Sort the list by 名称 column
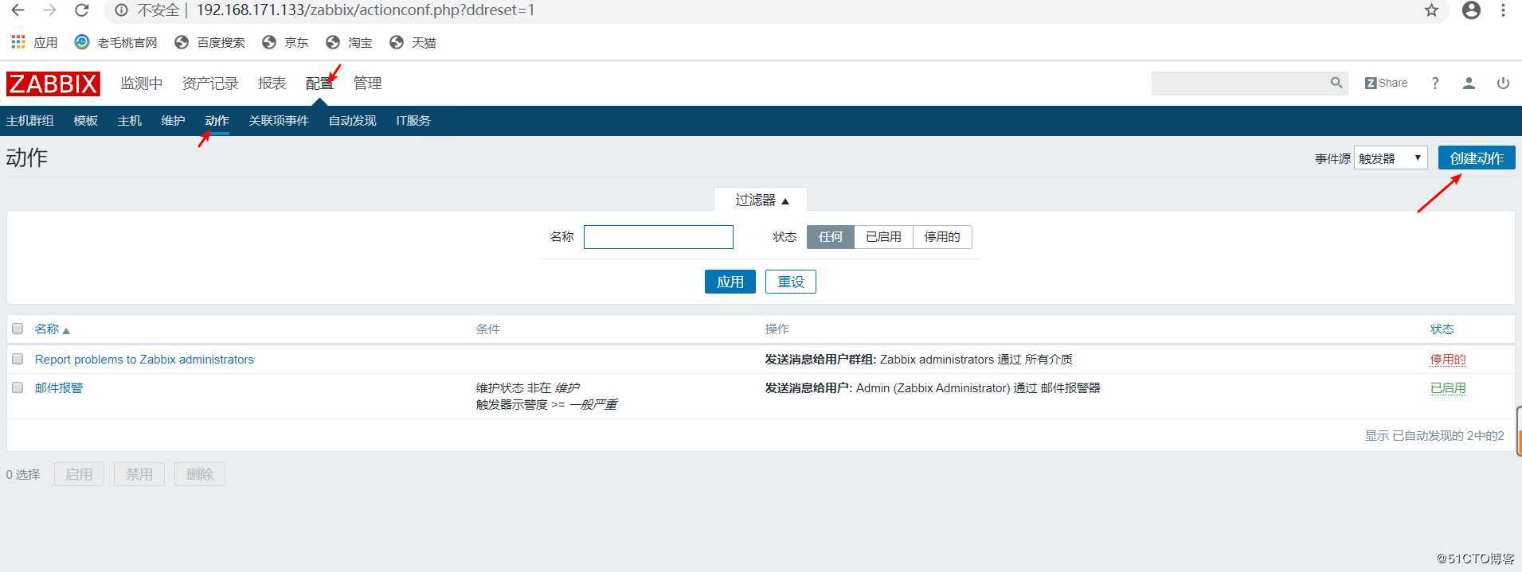Image resolution: width=1522 pixels, height=572 pixels. tap(52, 329)
